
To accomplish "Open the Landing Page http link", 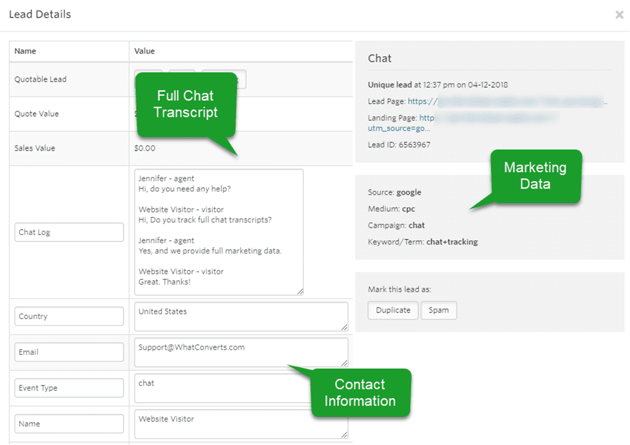I will [427, 118].
